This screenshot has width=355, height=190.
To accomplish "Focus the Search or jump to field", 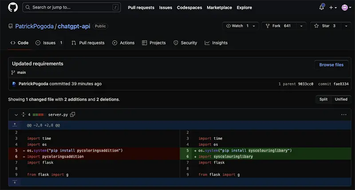I will (x=71, y=7).
